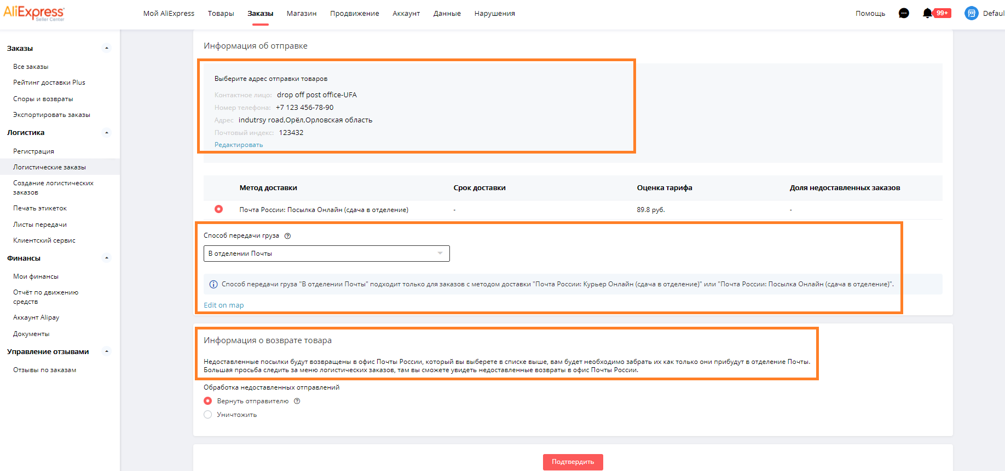Open the chat messages icon
Viewport: 1005px width, 471px height.
(904, 13)
